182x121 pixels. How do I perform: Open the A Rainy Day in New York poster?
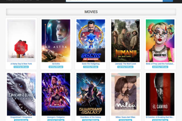click(21, 41)
